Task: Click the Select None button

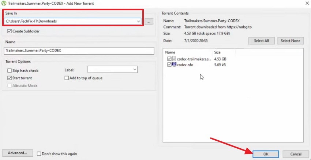Action: 291,41
